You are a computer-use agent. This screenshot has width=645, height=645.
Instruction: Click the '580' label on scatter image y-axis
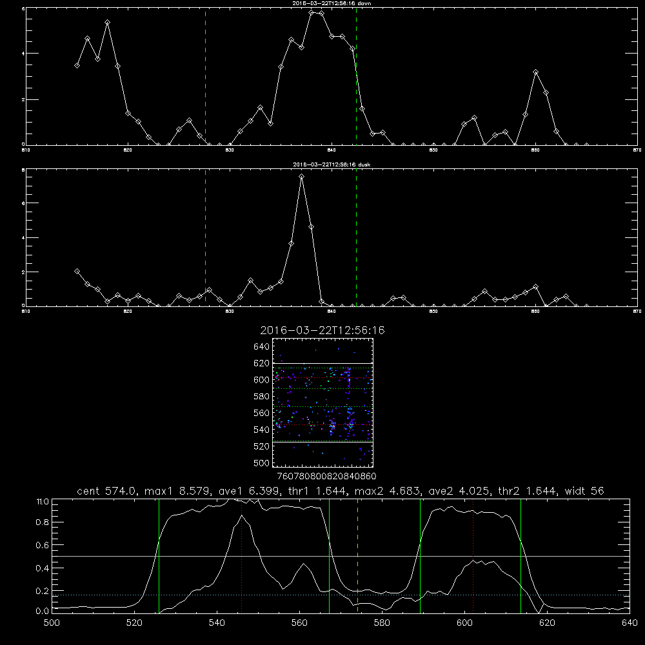coord(262,397)
